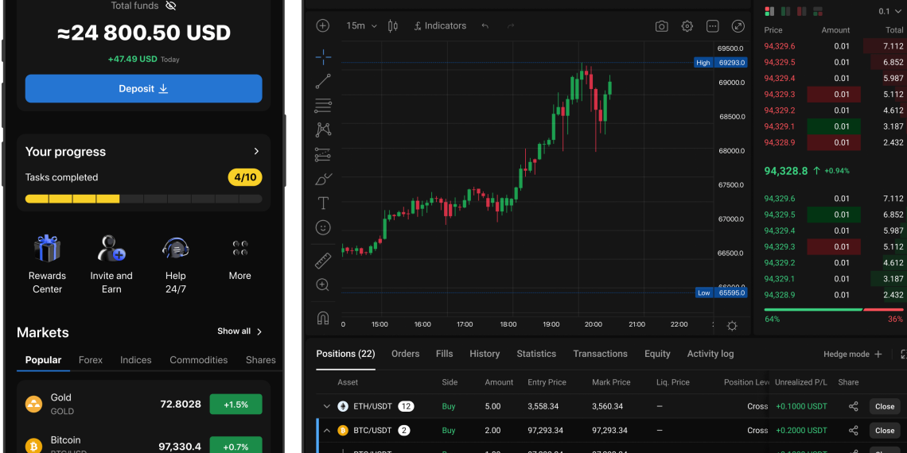Click the blue Deposit button
Viewport: 907px width, 453px height.
click(x=143, y=88)
